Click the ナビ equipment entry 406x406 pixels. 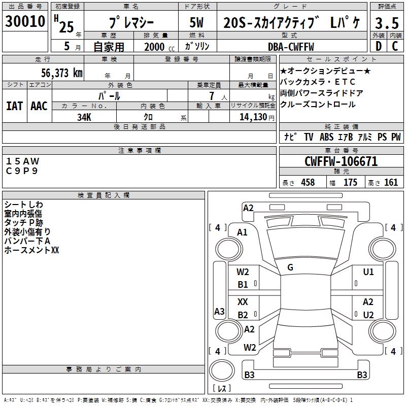click(290, 137)
